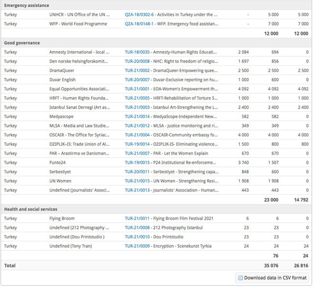Click the Good governance section header row
Viewport: 314px width, 287px height.
tap(157, 43)
